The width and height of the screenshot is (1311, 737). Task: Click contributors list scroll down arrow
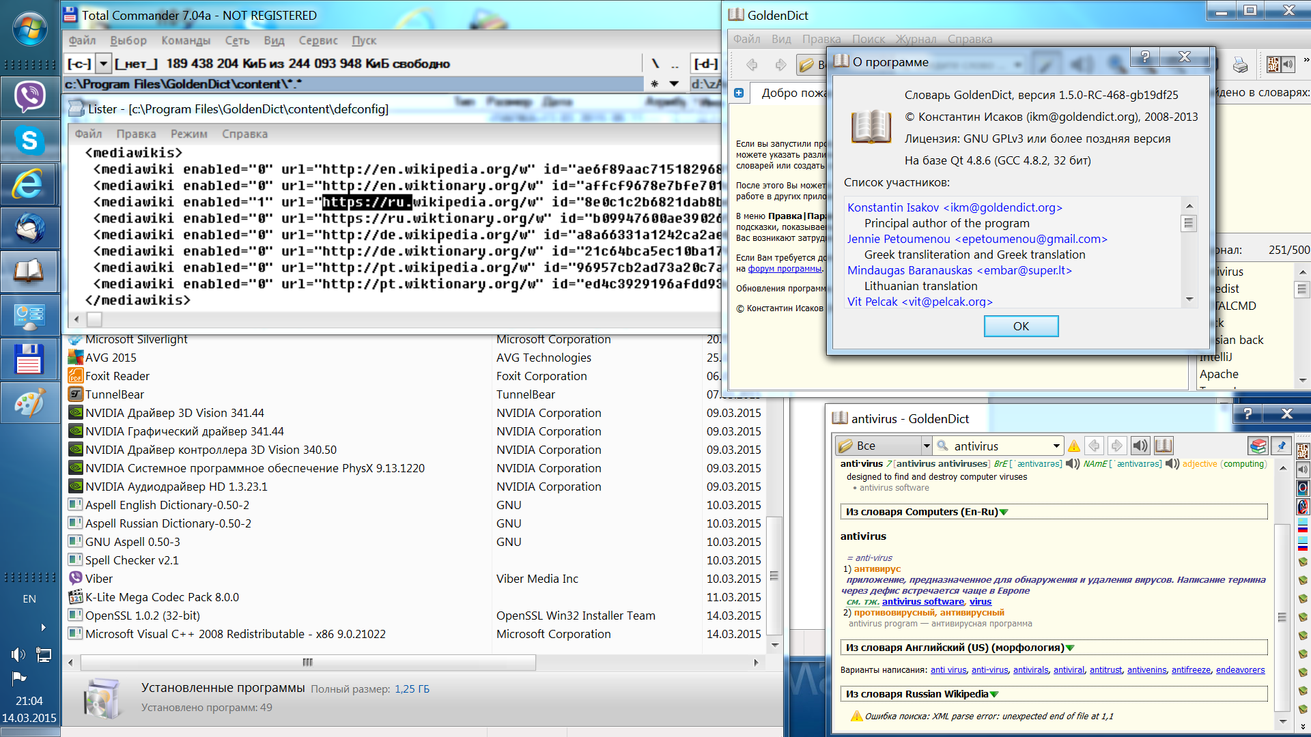pyautogui.click(x=1189, y=299)
